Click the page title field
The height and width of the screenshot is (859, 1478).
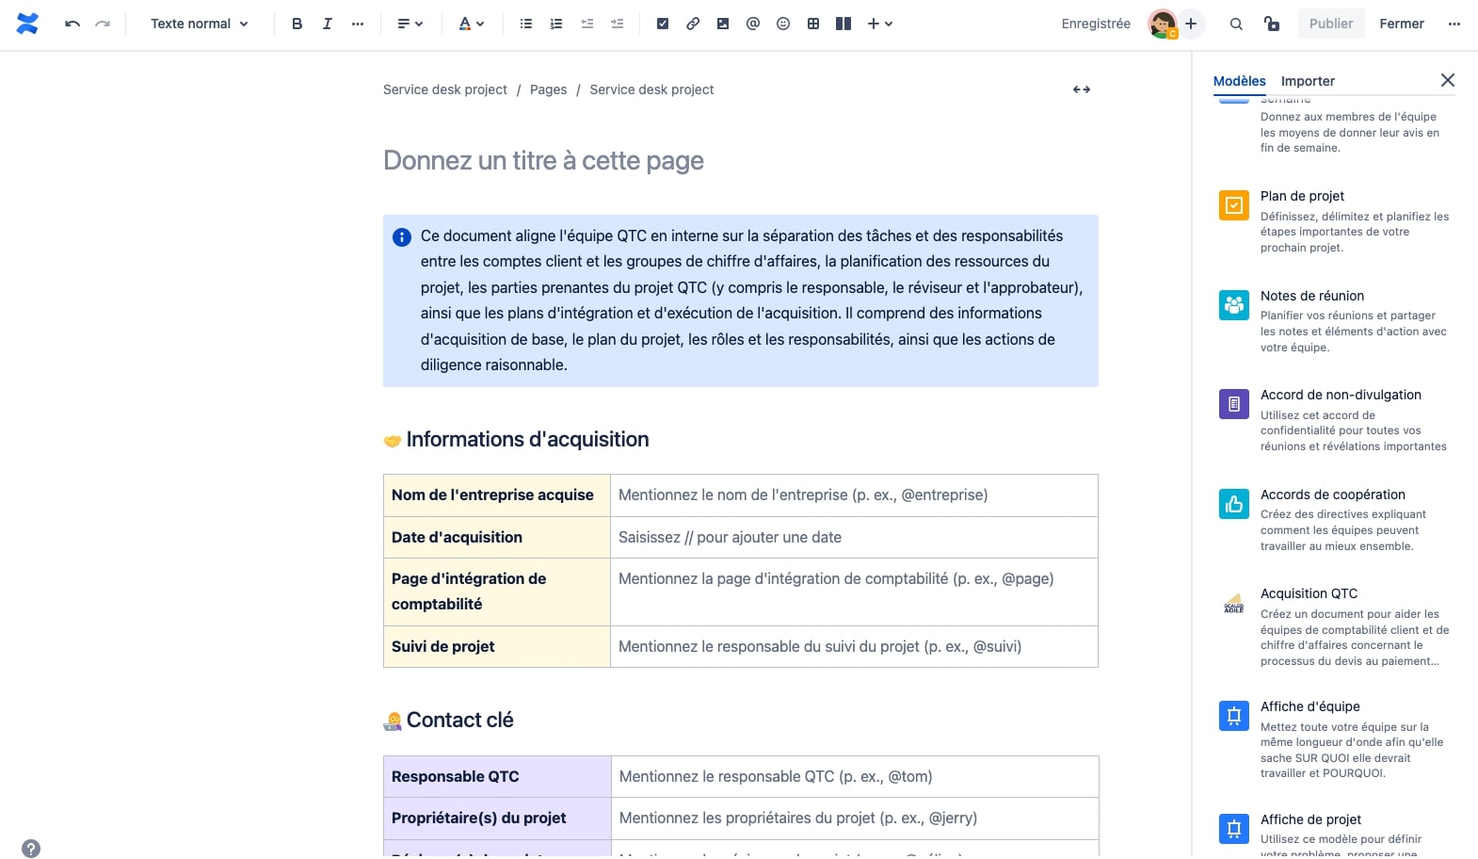point(741,161)
